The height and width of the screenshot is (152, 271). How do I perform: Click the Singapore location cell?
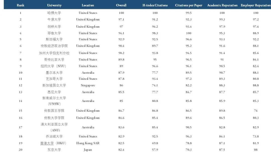point(88,85)
